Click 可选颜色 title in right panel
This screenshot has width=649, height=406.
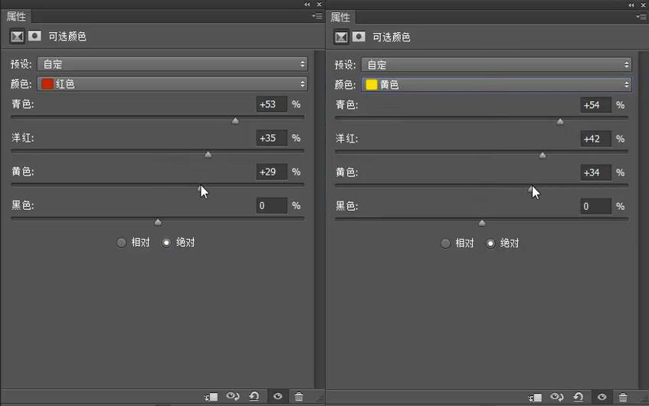tap(391, 38)
